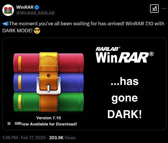The height and width of the screenshot is (143, 168).
Task: Pause the GIF playback
Action: tap(9, 124)
